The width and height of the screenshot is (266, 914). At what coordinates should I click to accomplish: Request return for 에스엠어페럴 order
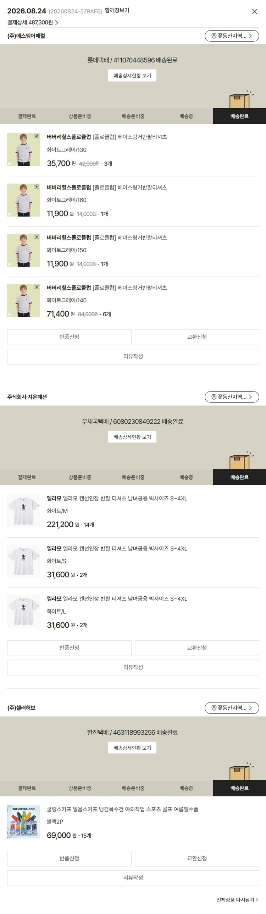click(69, 337)
